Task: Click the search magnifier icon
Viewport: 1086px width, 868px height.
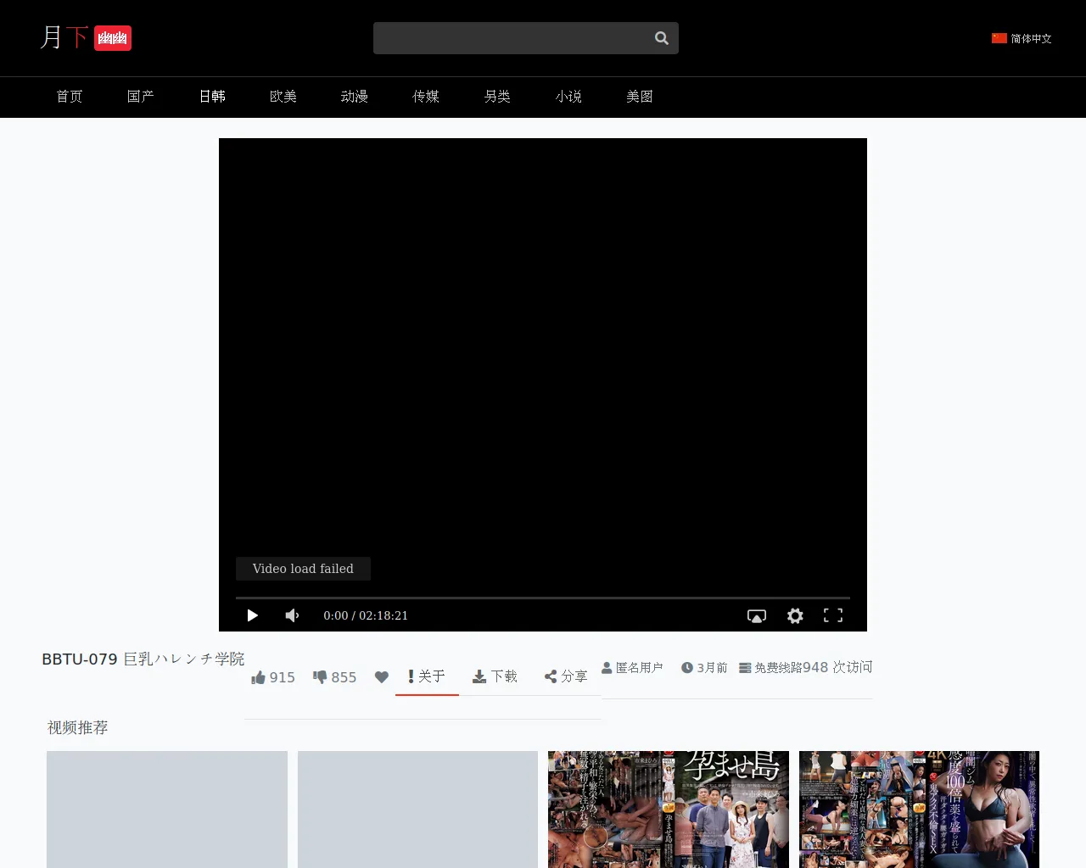Action: tap(661, 38)
